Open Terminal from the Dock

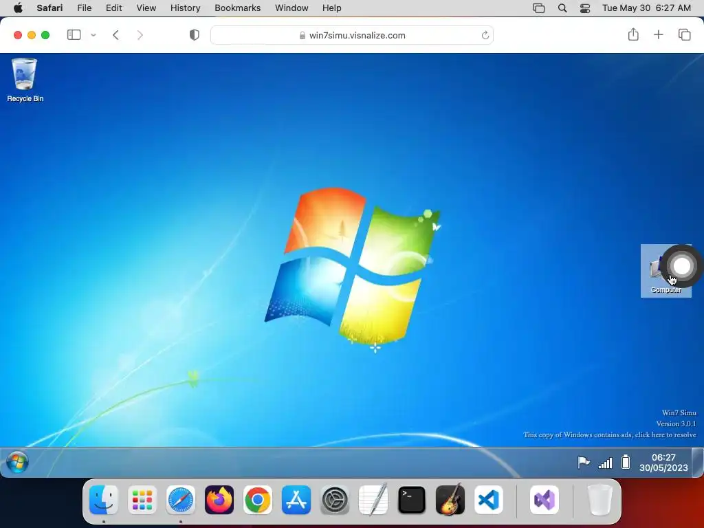tap(412, 500)
